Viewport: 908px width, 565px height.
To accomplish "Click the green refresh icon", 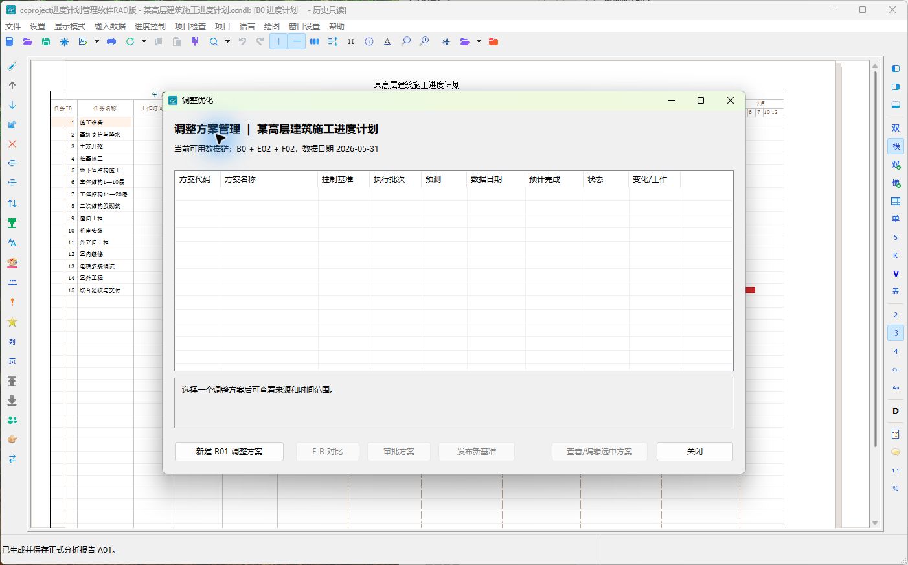I will [x=130, y=41].
